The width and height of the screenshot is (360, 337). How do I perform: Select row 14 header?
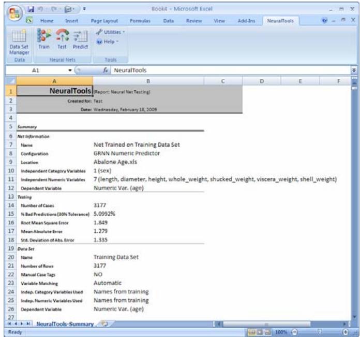(11, 205)
